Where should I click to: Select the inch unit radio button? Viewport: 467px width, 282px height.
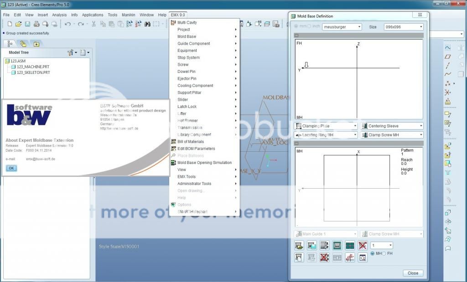click(309, 27)
